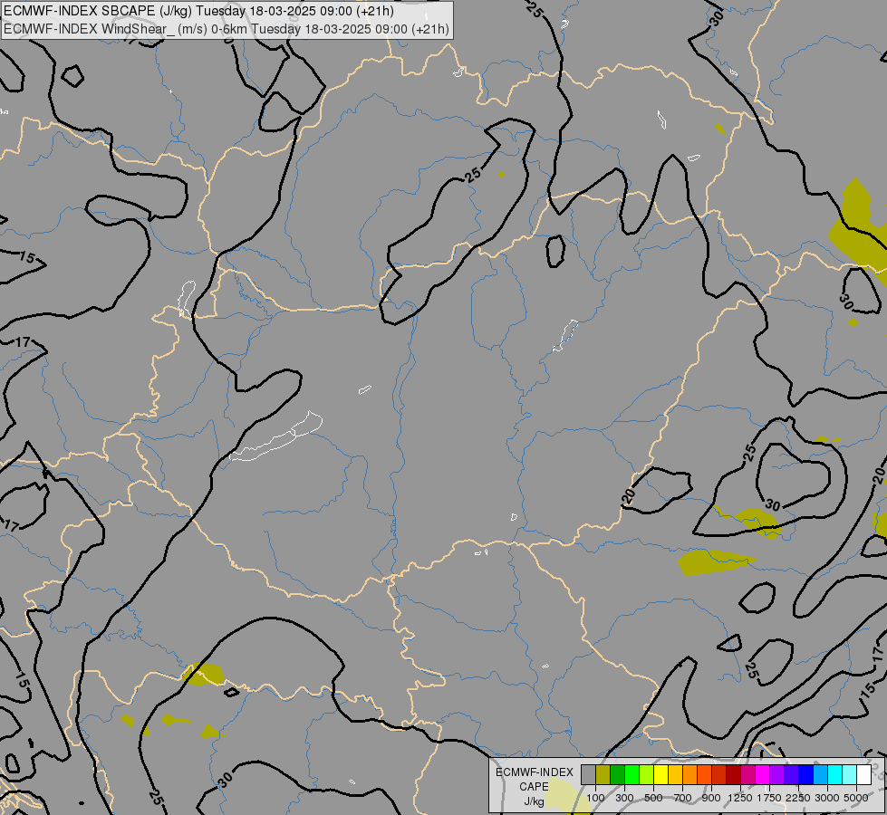Screen dimensions: 887x815
Task: Select the amber legend swatch
Action: [675, 775]
